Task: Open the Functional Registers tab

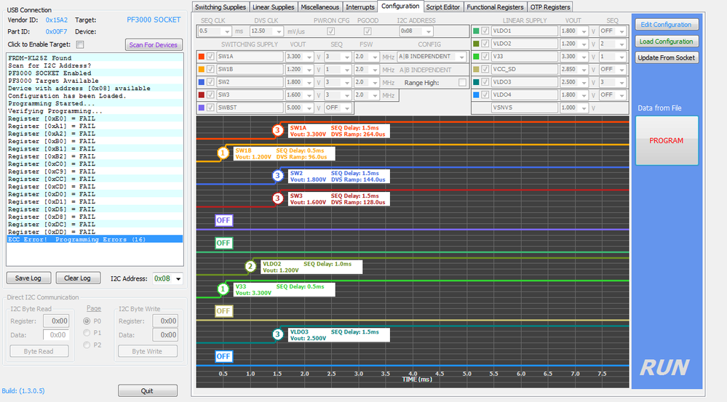Action: click(x=495, y=7)
